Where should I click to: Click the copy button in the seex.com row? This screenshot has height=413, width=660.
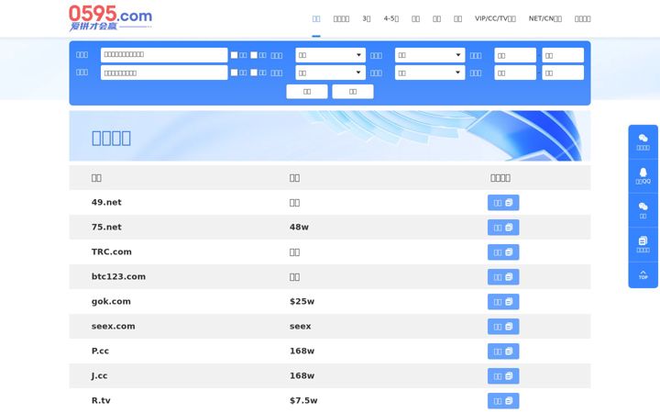[x=503, y=327]
